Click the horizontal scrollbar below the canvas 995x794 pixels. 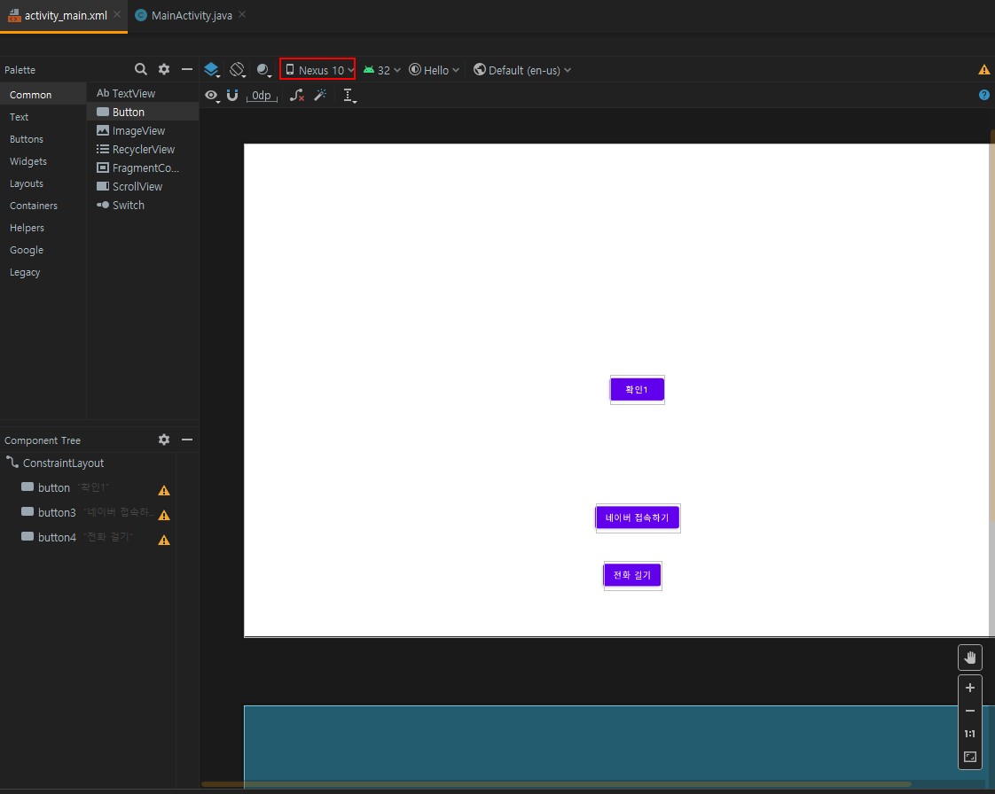[x=556, y=784]
